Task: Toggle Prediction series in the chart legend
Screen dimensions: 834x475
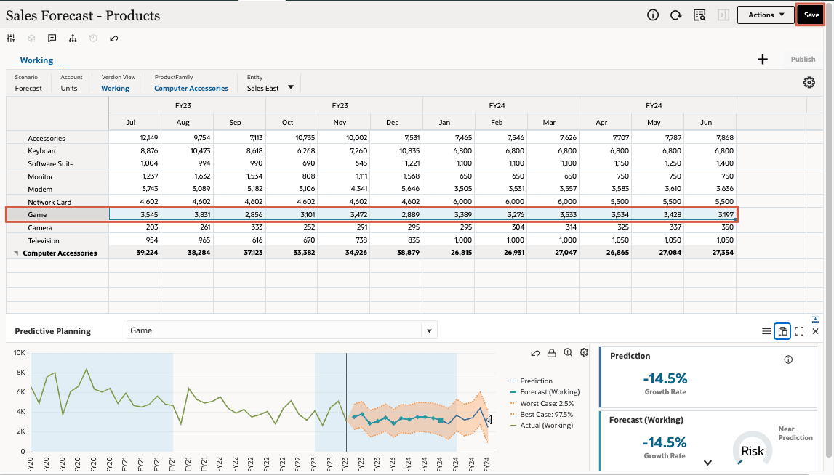Action: click(x=536, y=381)
